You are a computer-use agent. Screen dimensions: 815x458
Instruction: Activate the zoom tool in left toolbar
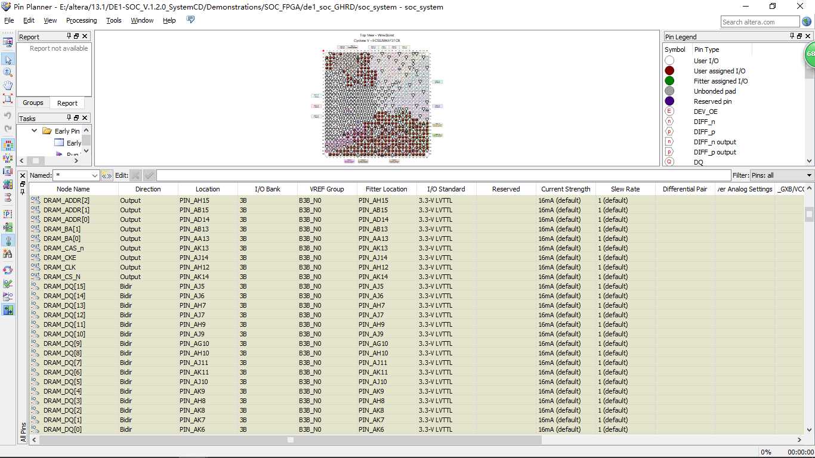[8, 72]
